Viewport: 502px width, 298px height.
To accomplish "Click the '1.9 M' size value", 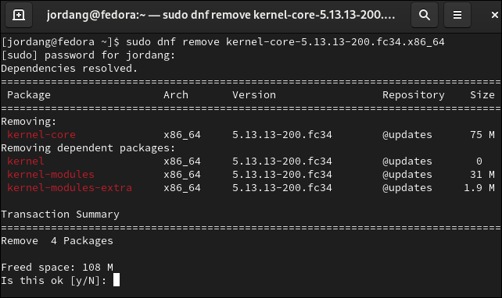I will pyautogui.click(x=479, y=188).
